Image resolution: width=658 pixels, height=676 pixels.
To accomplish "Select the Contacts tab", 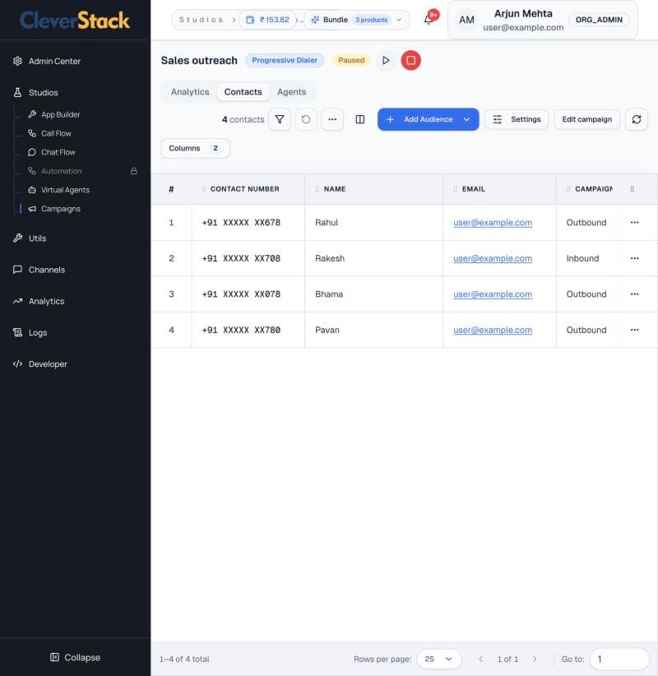I will [x=243, y=92].
